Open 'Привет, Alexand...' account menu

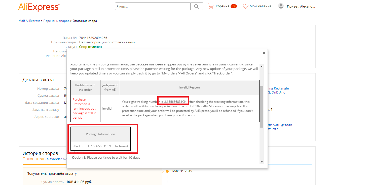(x=301, y=6)
